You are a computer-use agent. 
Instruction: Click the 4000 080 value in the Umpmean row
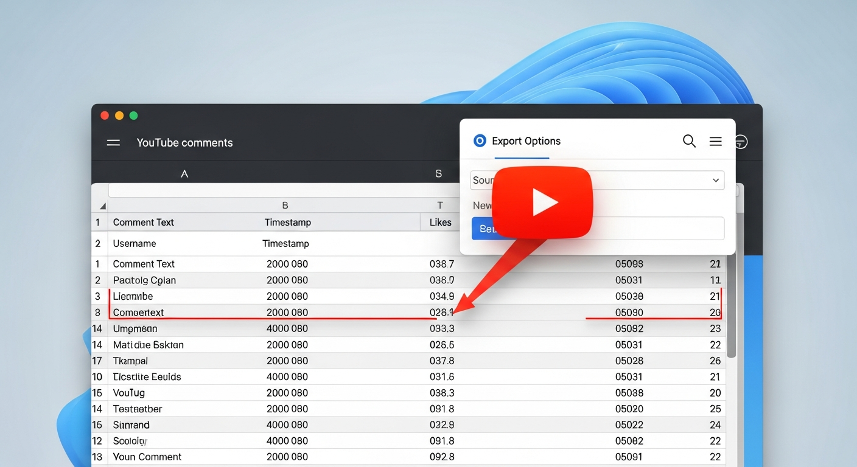pos(287,329)
